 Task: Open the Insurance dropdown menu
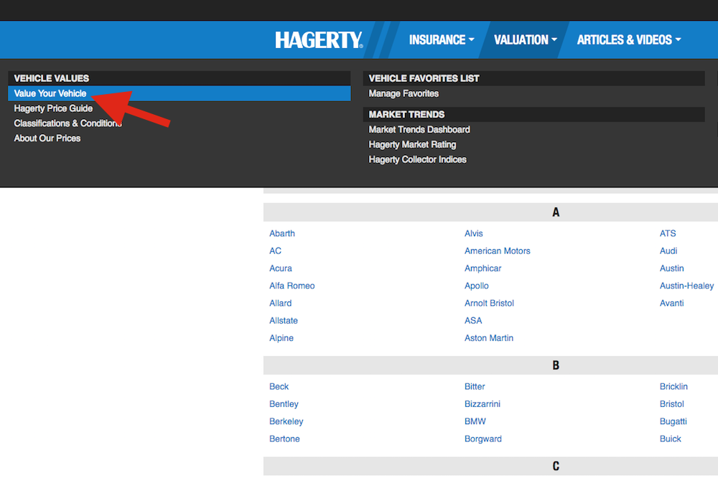pos(442,40)
